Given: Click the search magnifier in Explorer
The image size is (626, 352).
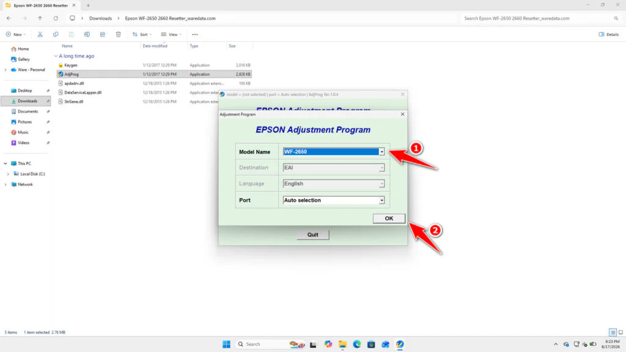Looking at the screenshot, I should [616, 18].
